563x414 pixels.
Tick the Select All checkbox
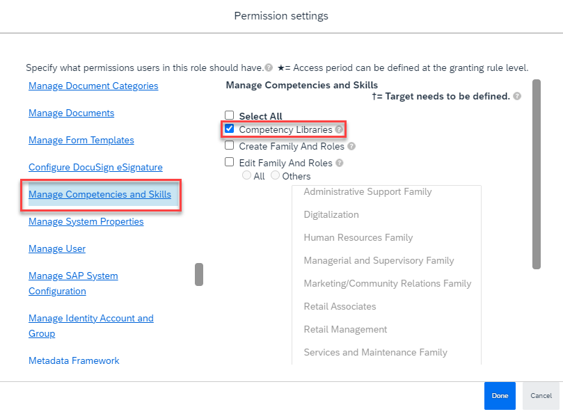(x=229, y=116)
